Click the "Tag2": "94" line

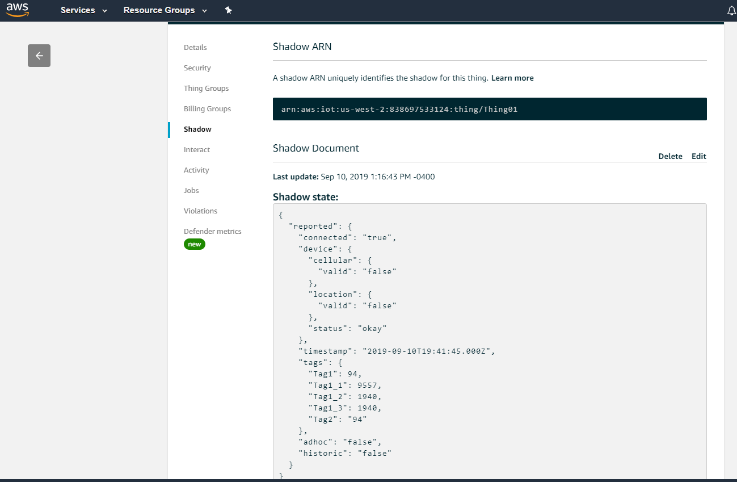click(338, 420)
